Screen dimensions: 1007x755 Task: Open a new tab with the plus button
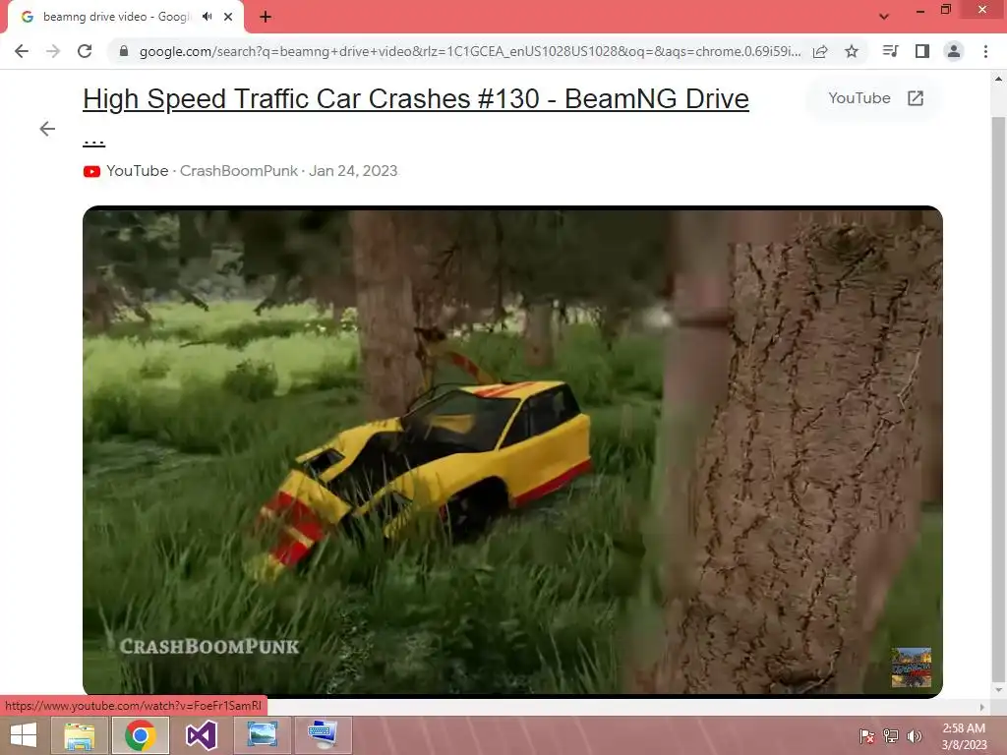coord(266,17)
